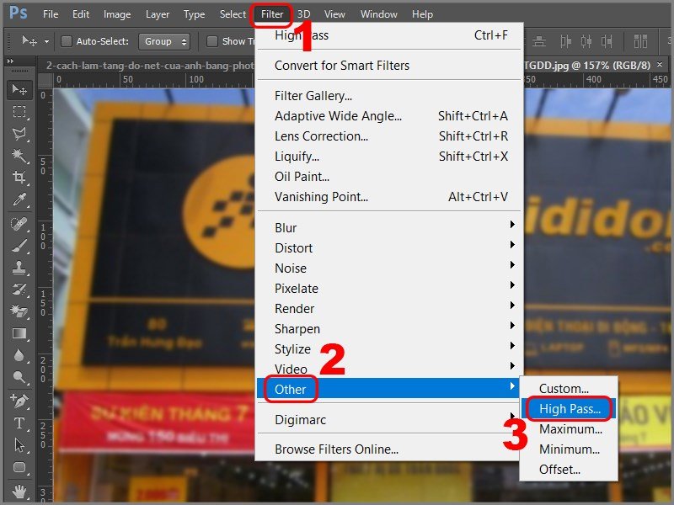The width and height of the screenshot is (674, 505).
Task: Activate the Hand tool
Action: tap(19, 491)
